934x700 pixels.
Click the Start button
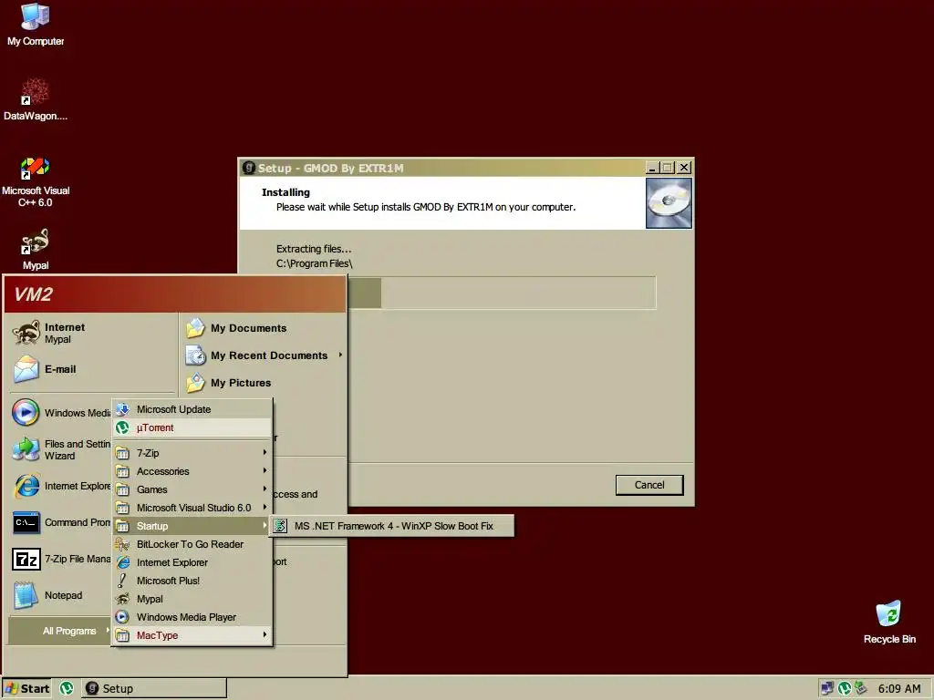click(x=27, y=689)
